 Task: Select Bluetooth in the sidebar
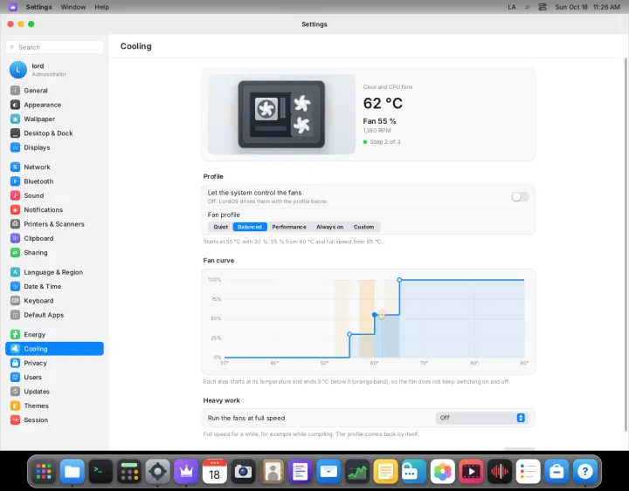point(54,181)
